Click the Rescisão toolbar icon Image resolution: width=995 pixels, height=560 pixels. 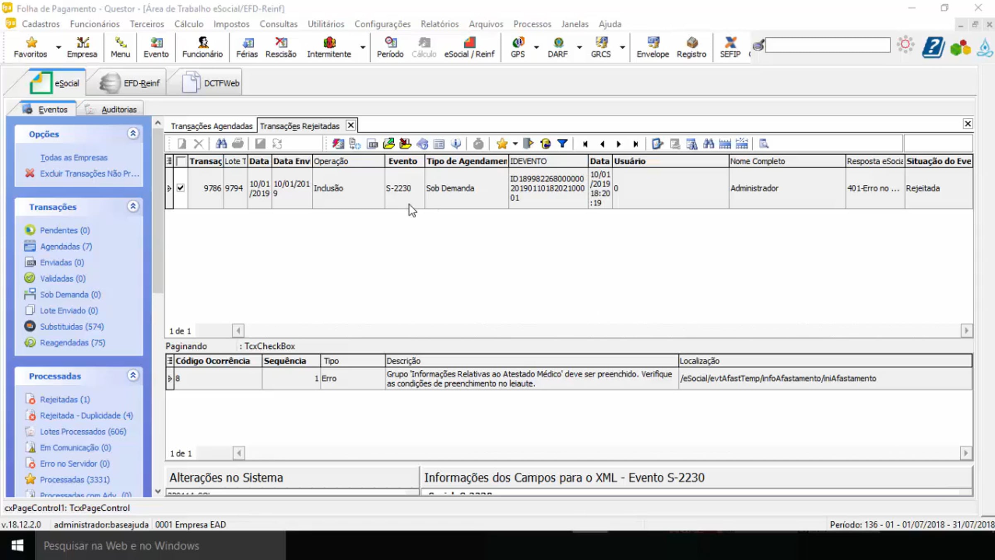tap(281, 47)
